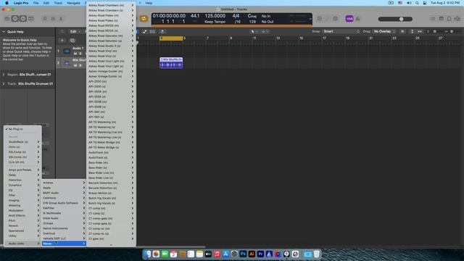Image resolution: width=464 pixels, height=261 pixels.
Task: Expand the Region inspector section
Action: click(4, 75)
